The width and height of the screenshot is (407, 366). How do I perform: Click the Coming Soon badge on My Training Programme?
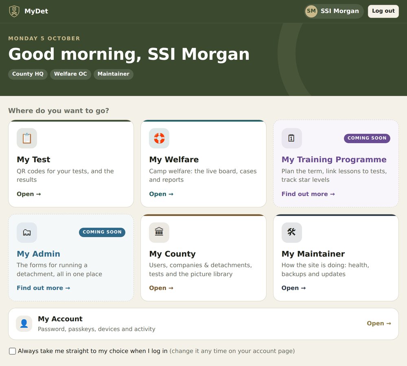(x=367, y=138)
